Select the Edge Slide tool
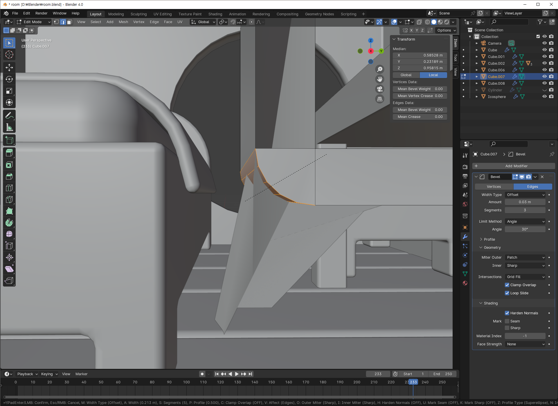Viewport: 558px width, 406px height. coord(9,246)
